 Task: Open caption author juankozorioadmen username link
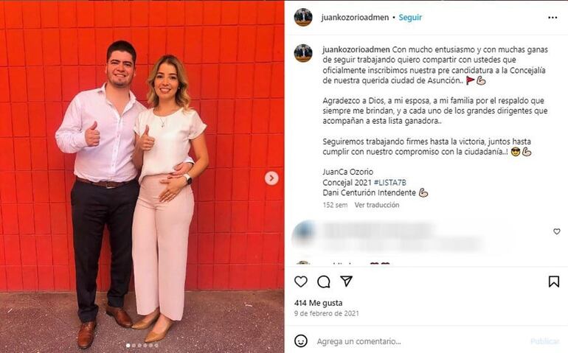[356, 49]
